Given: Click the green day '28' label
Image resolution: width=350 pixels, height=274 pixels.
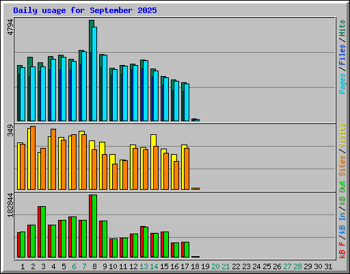Looking at the screenshot, I should point(297,266).
